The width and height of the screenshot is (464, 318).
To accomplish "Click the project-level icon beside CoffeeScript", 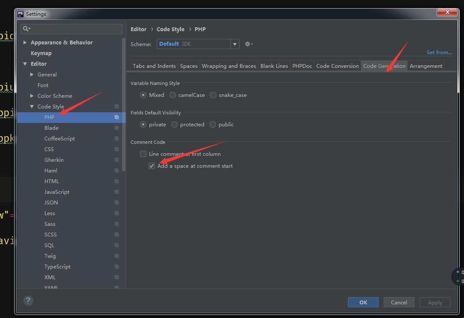I will pos(117,138).
